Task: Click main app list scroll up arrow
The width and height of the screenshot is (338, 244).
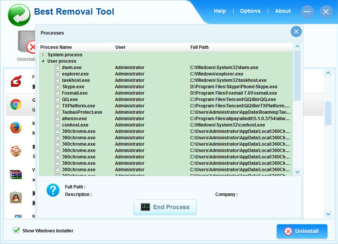Action: [x=328, y=73]
